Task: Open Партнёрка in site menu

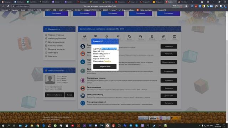Action: tap(53, 53)
